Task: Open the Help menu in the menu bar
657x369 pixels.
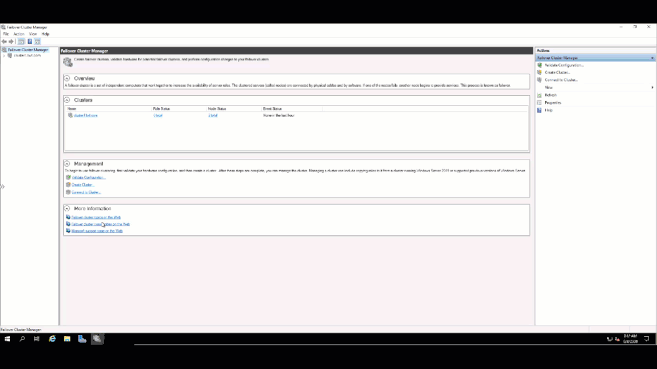Action: 45,34
